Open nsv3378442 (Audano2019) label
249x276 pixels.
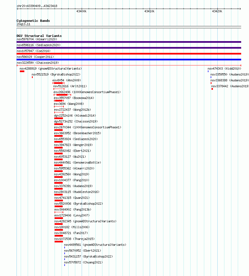[230, 86]
